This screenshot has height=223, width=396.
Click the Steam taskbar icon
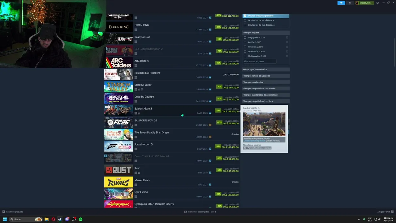[x=60, y=219]
